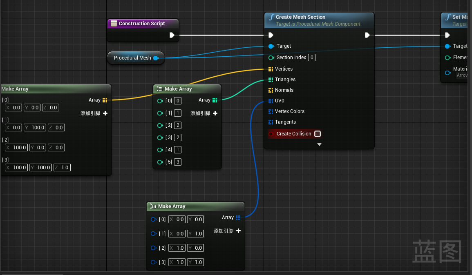The width and height of the screenshot is (472, 275).
Task: Click the Normals array input pin
Action: (x=270, y=90)
